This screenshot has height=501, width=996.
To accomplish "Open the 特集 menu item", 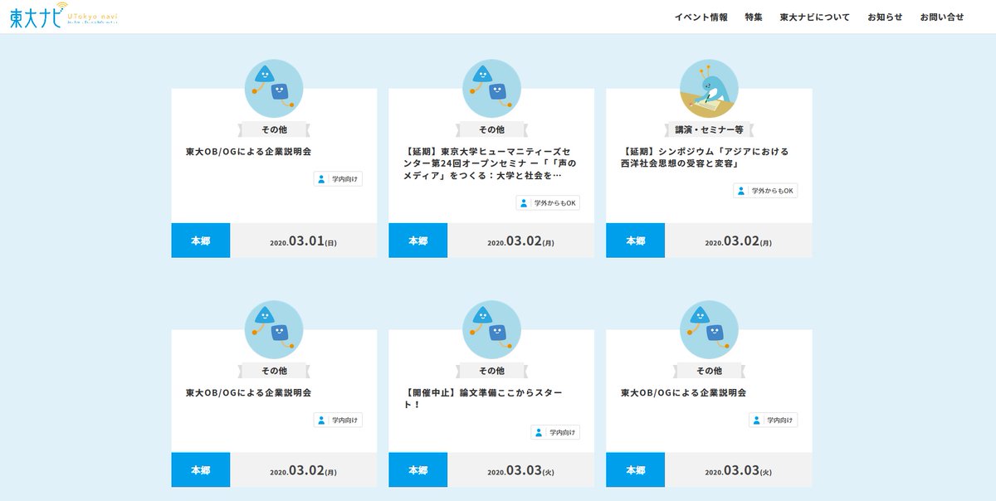I will (x=754, y=17).
